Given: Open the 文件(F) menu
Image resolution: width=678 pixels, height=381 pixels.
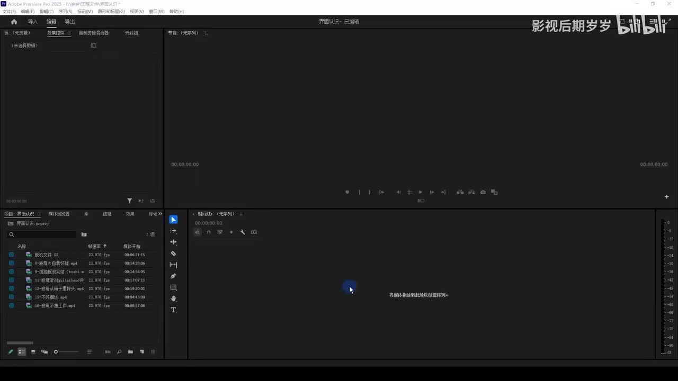Looking at the screenshot, I should (9, 12).
